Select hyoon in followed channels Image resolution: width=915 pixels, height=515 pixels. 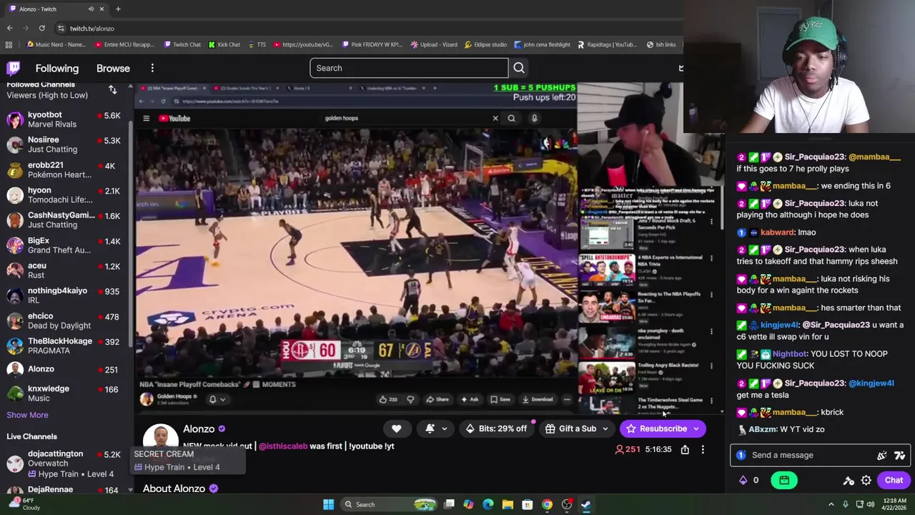point(65,195)
